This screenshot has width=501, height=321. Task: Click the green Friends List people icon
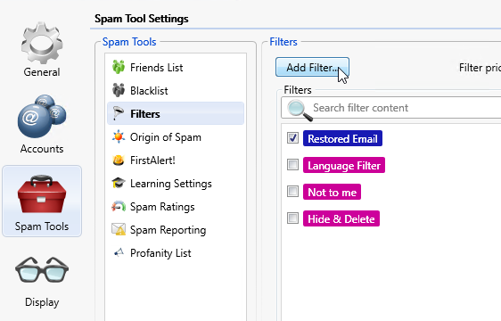point(119,67)
